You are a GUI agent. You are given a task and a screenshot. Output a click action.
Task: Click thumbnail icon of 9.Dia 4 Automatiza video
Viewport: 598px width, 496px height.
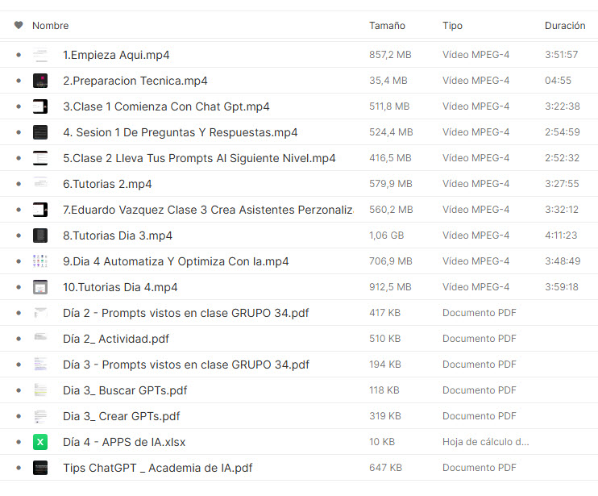pos(40,261)
